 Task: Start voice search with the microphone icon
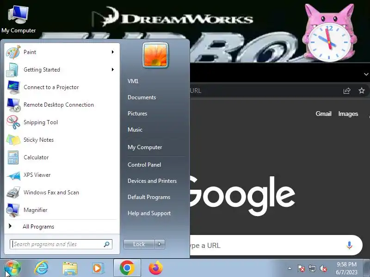(x=350, y=245)
